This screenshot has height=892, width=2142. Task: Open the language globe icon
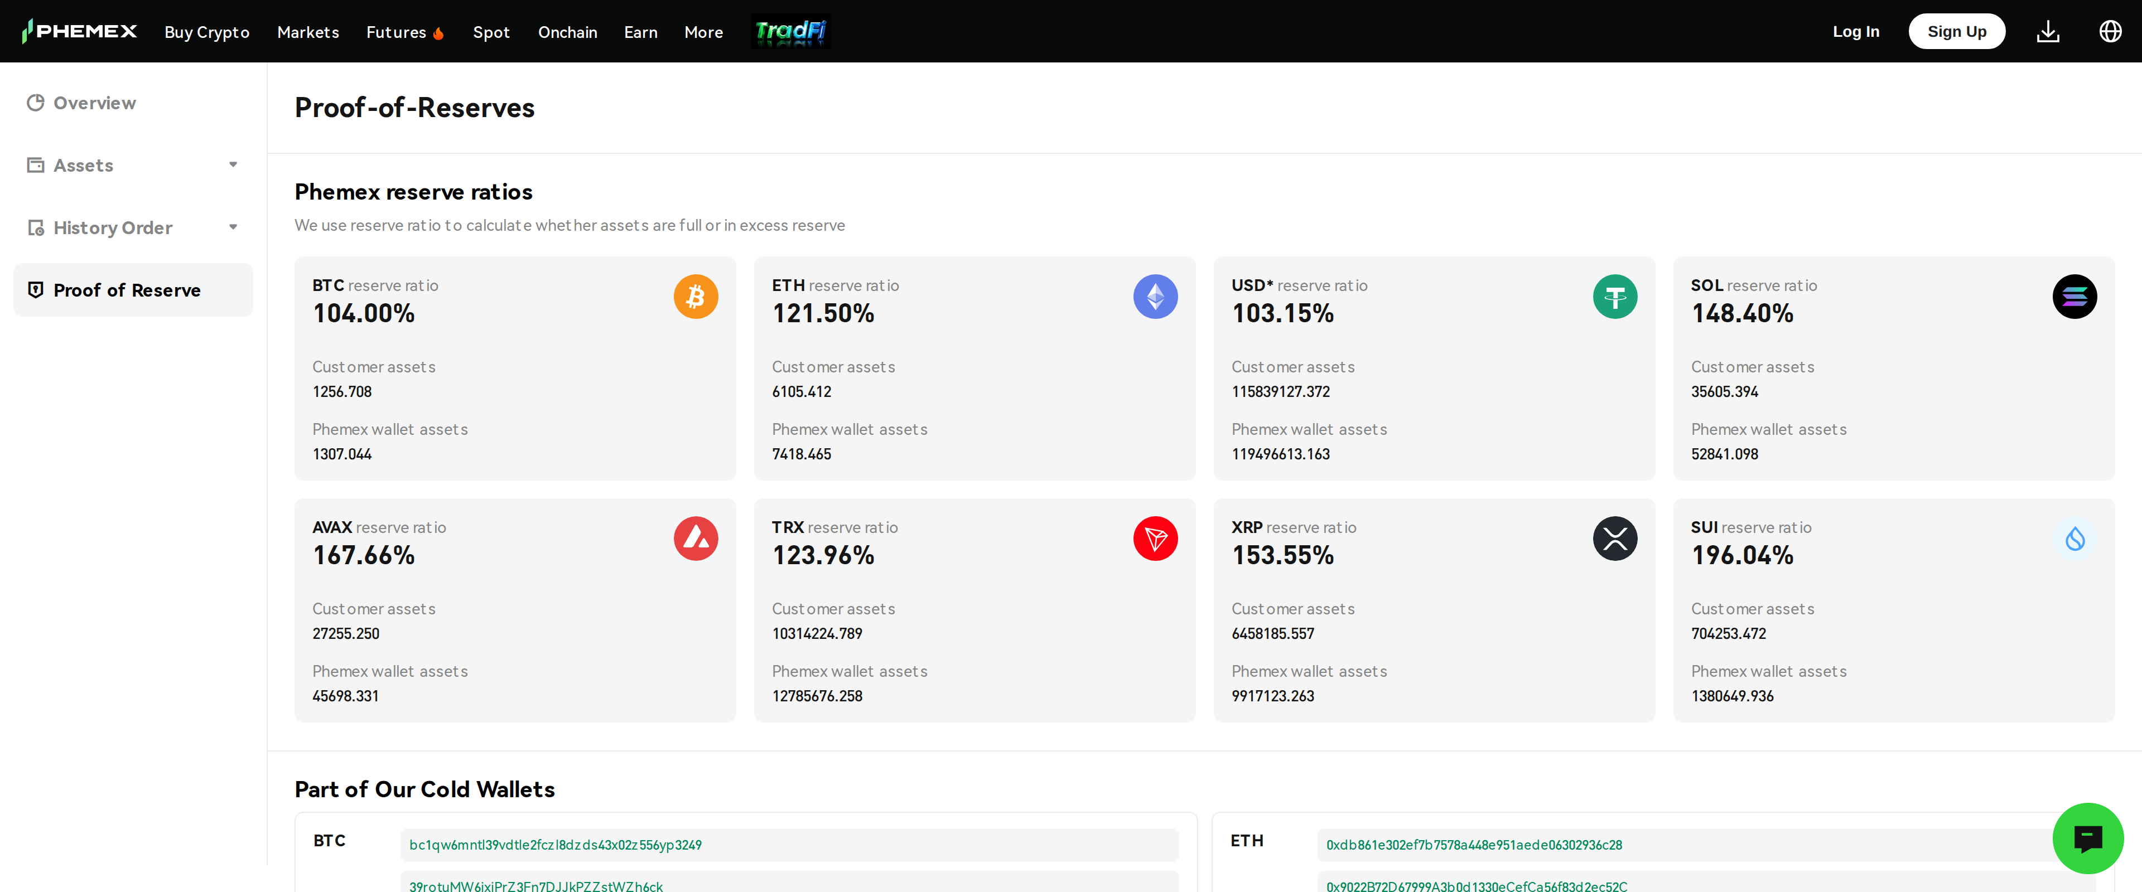(2110, 32)
